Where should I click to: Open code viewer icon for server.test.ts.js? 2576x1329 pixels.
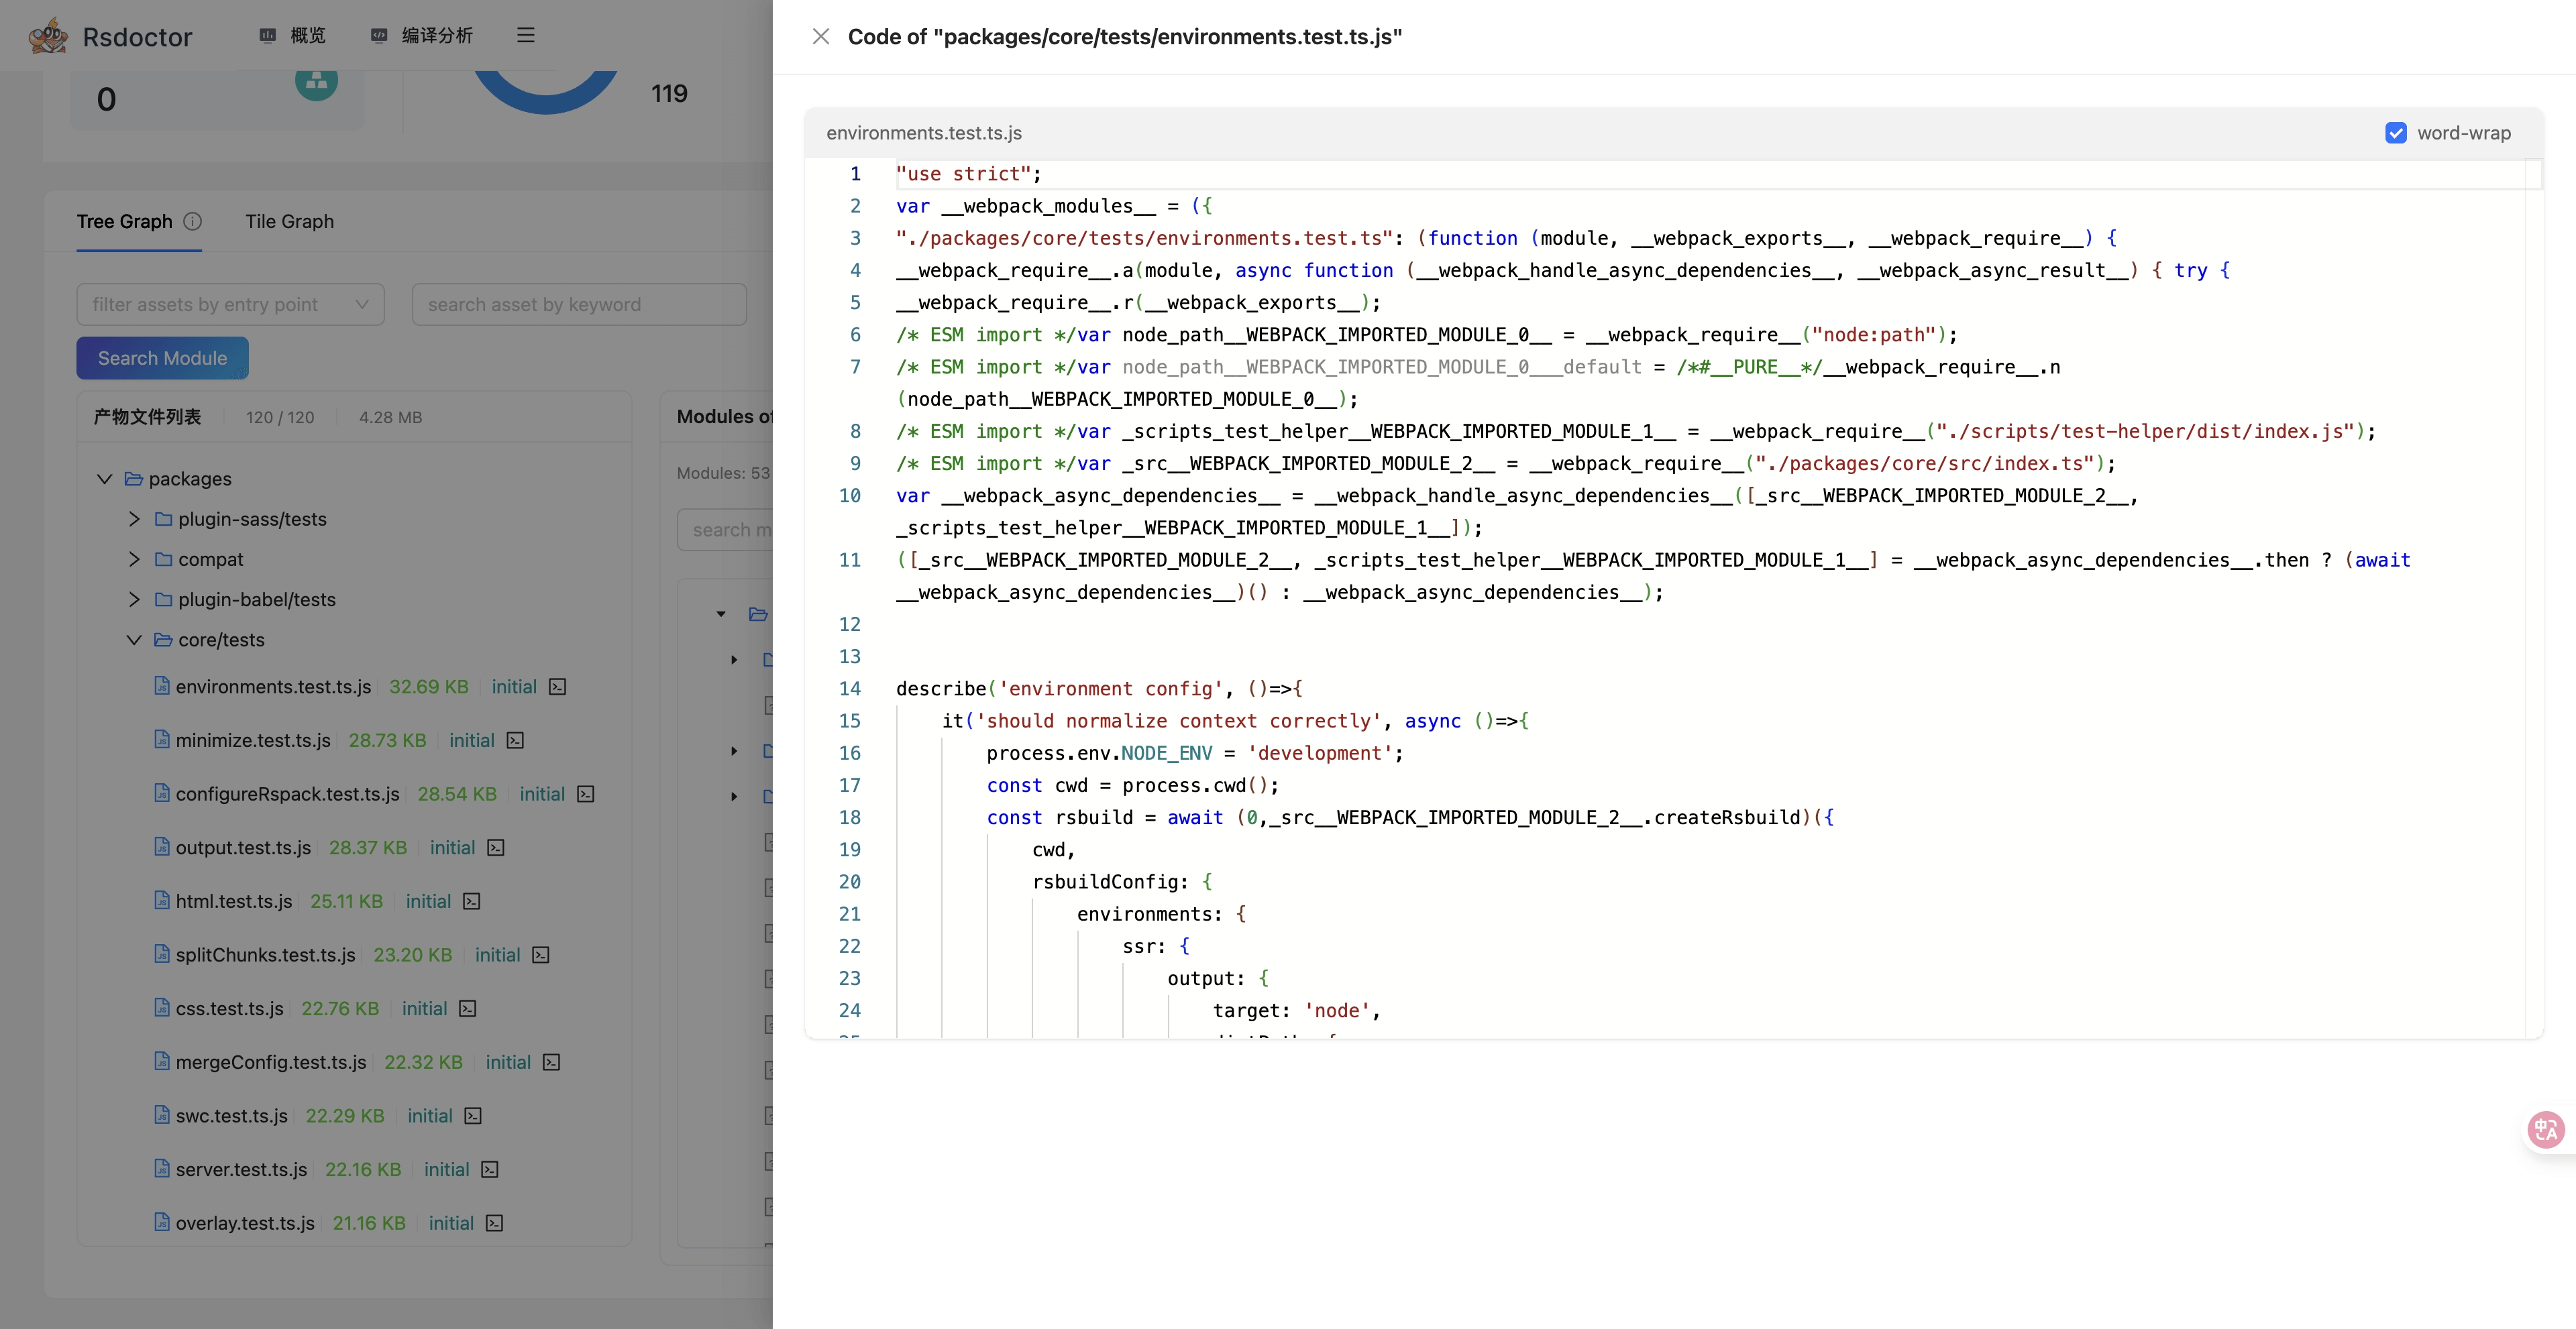pos(490,1169)
